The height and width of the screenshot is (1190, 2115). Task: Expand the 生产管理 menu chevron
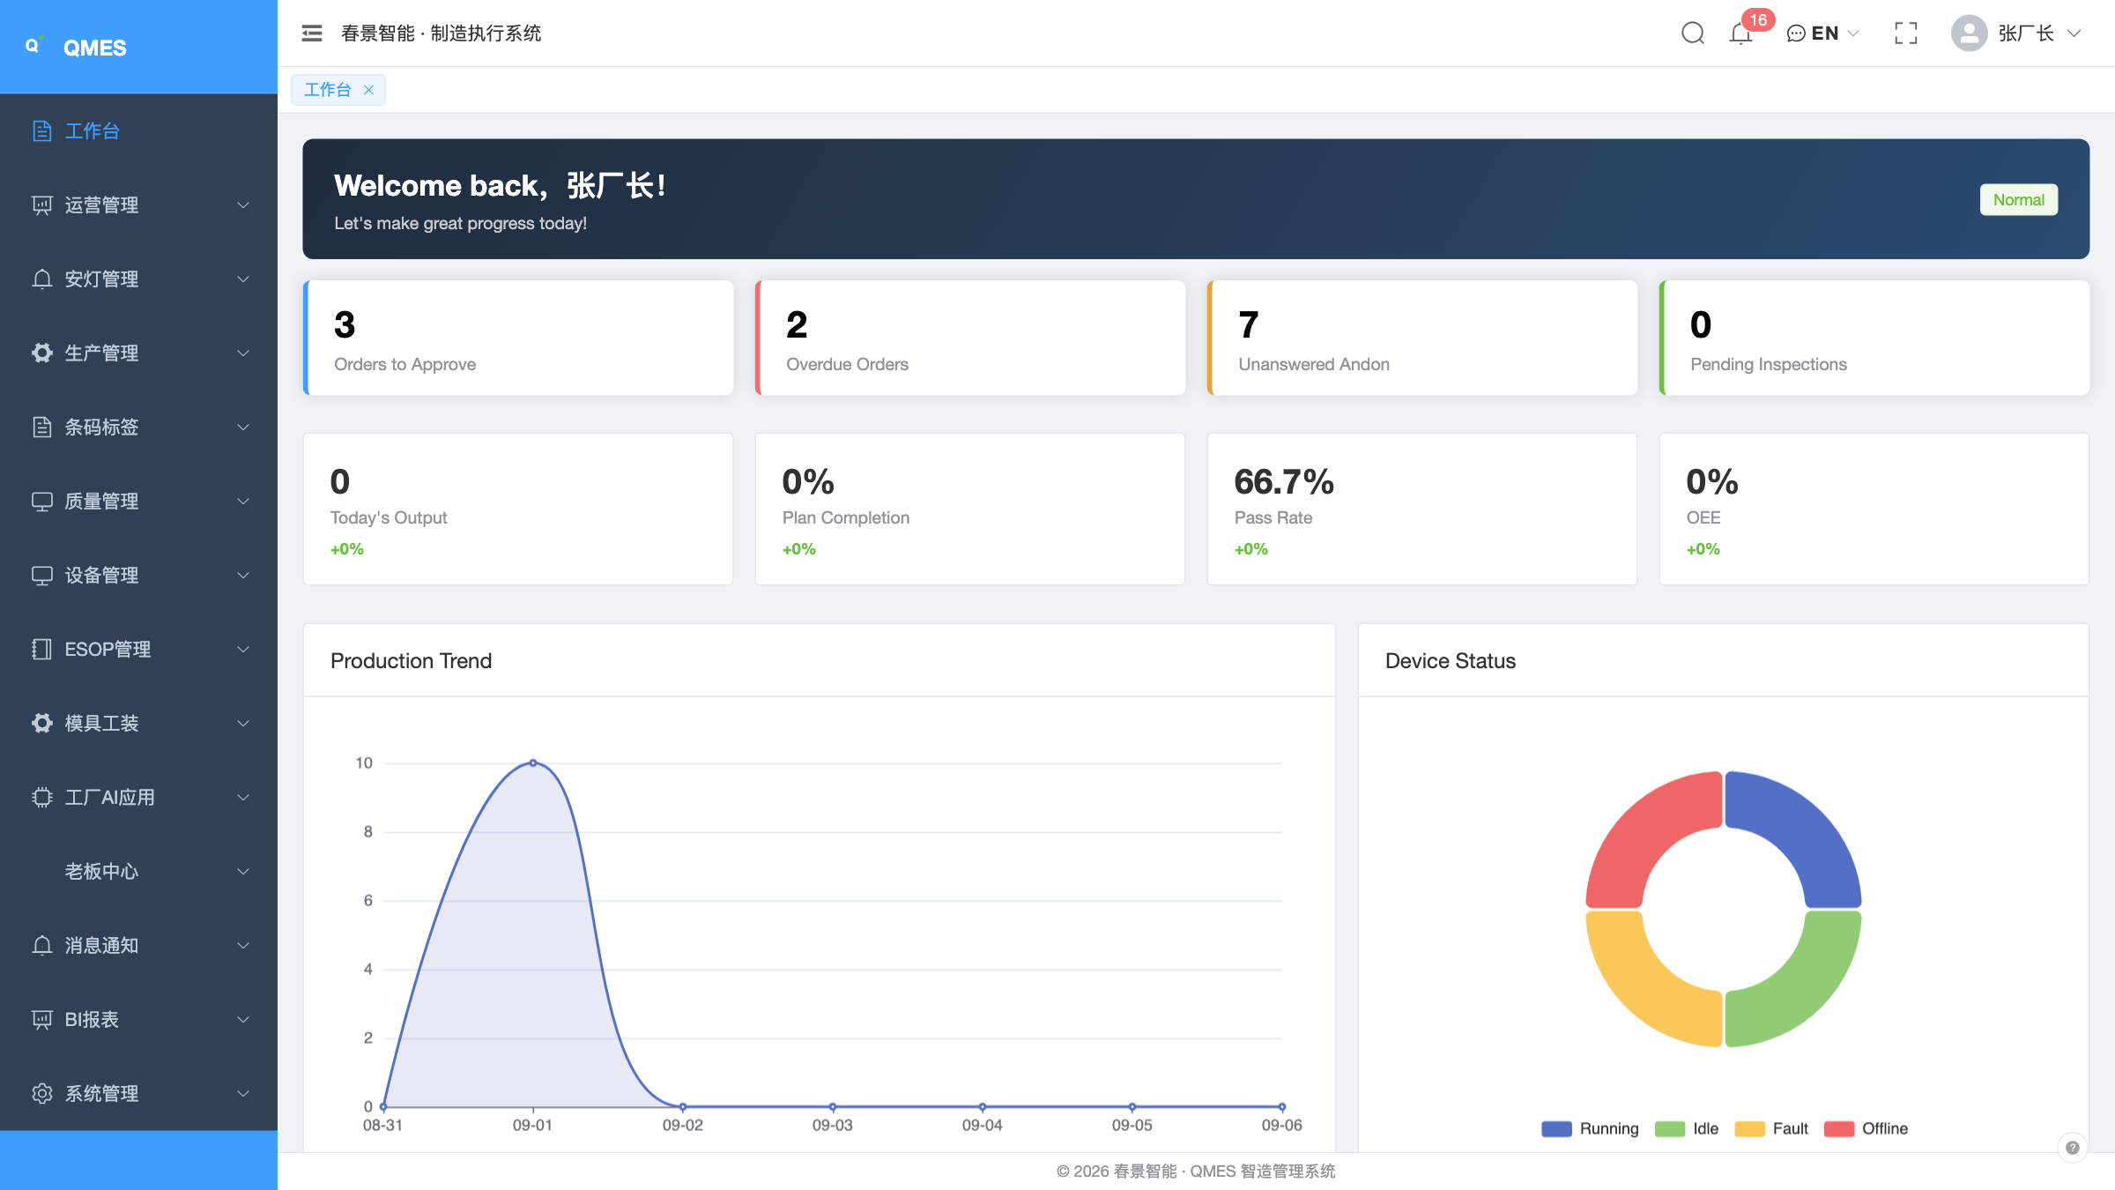tap(243, 353)
